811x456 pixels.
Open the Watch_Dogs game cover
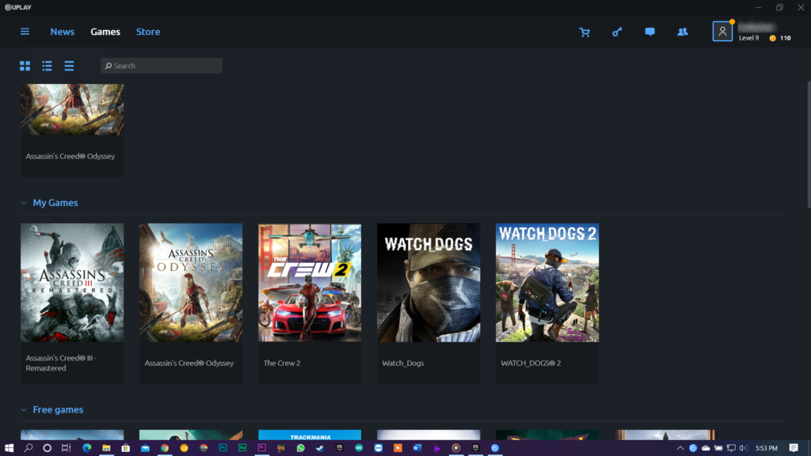point(428,283)
